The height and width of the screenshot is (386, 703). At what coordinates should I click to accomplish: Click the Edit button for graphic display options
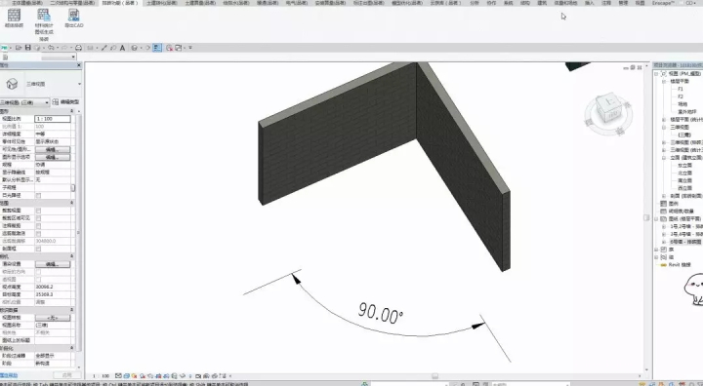pyautogui.click(x=53, y=157)
